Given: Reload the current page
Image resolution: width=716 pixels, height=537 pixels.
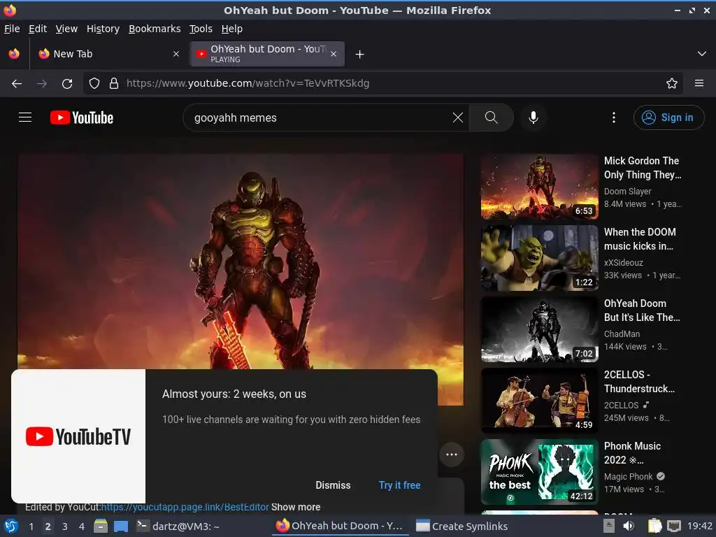Looking at the screenshot, I should click(67, 84).
